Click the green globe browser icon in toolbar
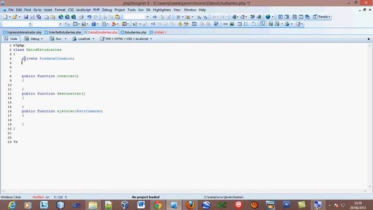Screen dimensions: 373x210 click(x=268, y=17)
